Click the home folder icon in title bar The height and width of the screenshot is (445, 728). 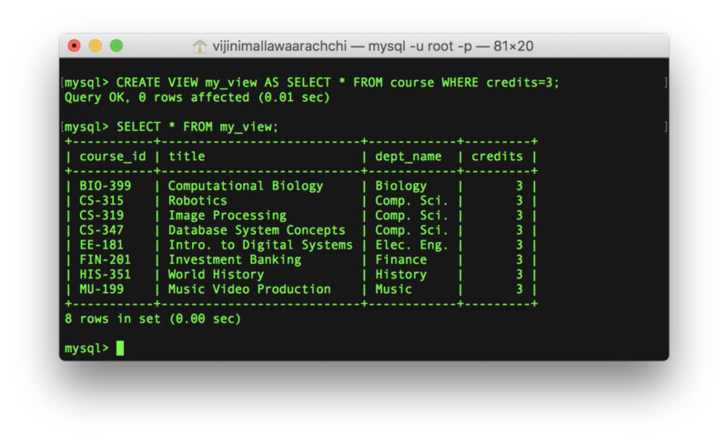coord(200,46)
